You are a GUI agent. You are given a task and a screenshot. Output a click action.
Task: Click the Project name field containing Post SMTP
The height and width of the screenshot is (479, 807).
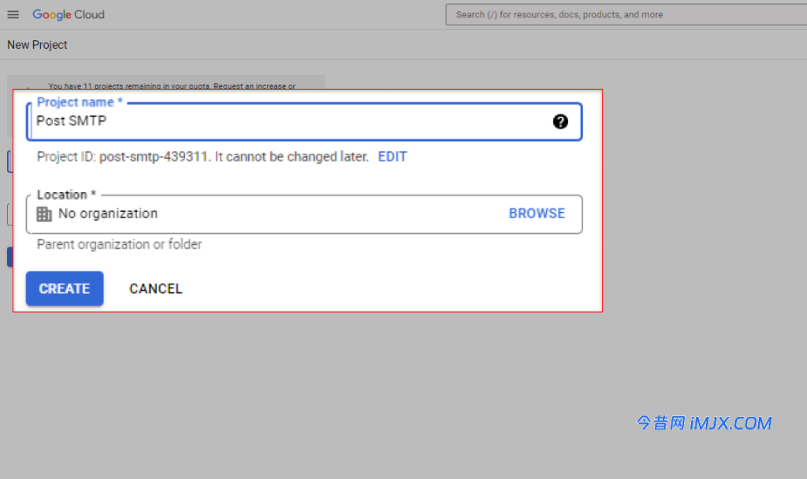[x=304, y=121]
